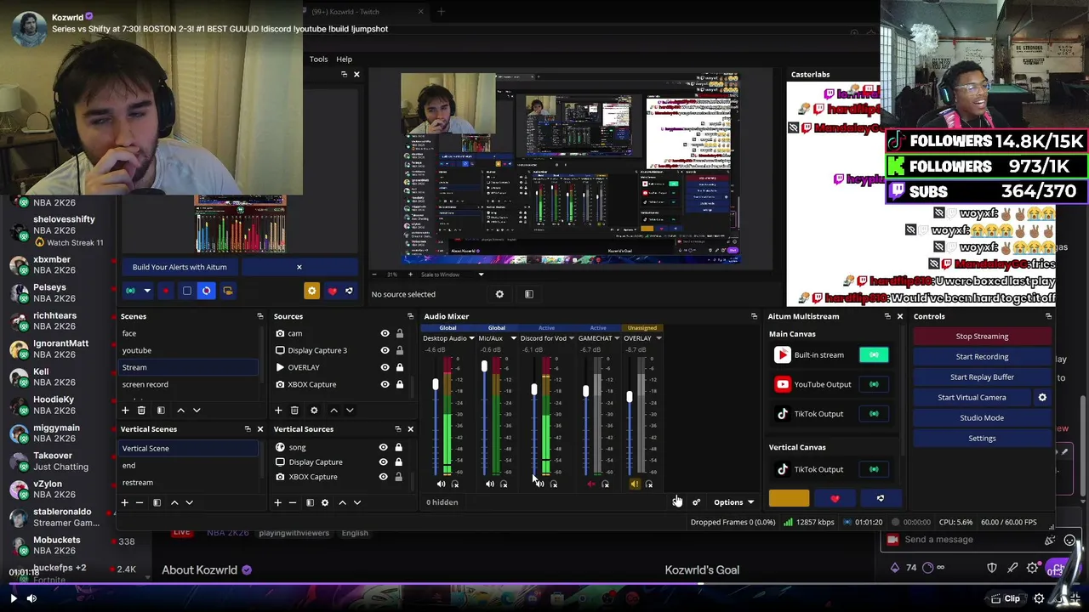Open the Audio Mixer Options dropdown

point(733,502)
